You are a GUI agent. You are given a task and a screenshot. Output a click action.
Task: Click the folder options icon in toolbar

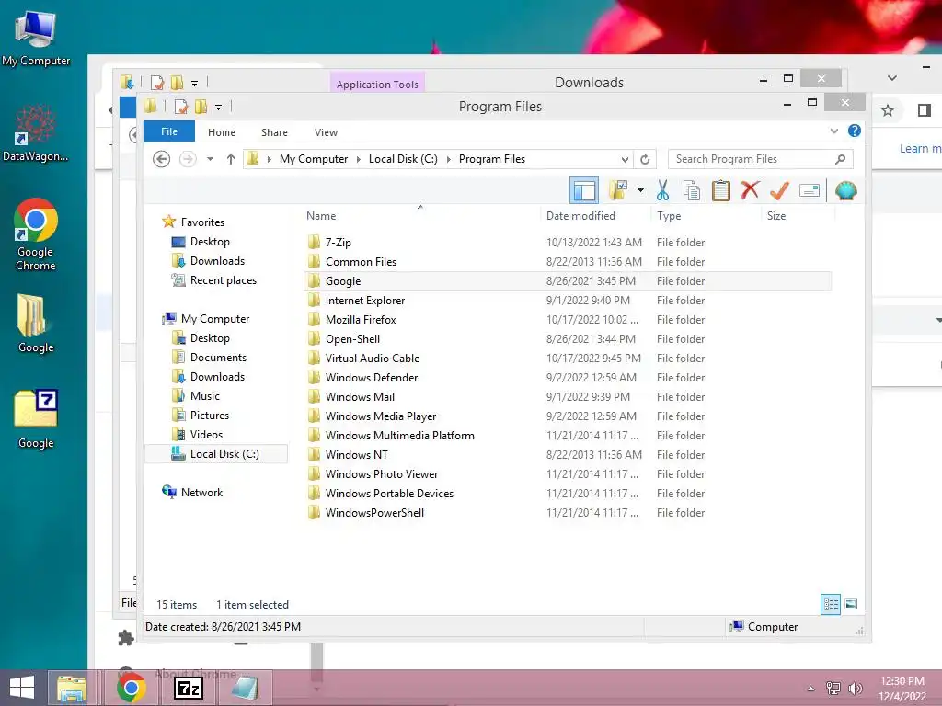pos(617,191)
